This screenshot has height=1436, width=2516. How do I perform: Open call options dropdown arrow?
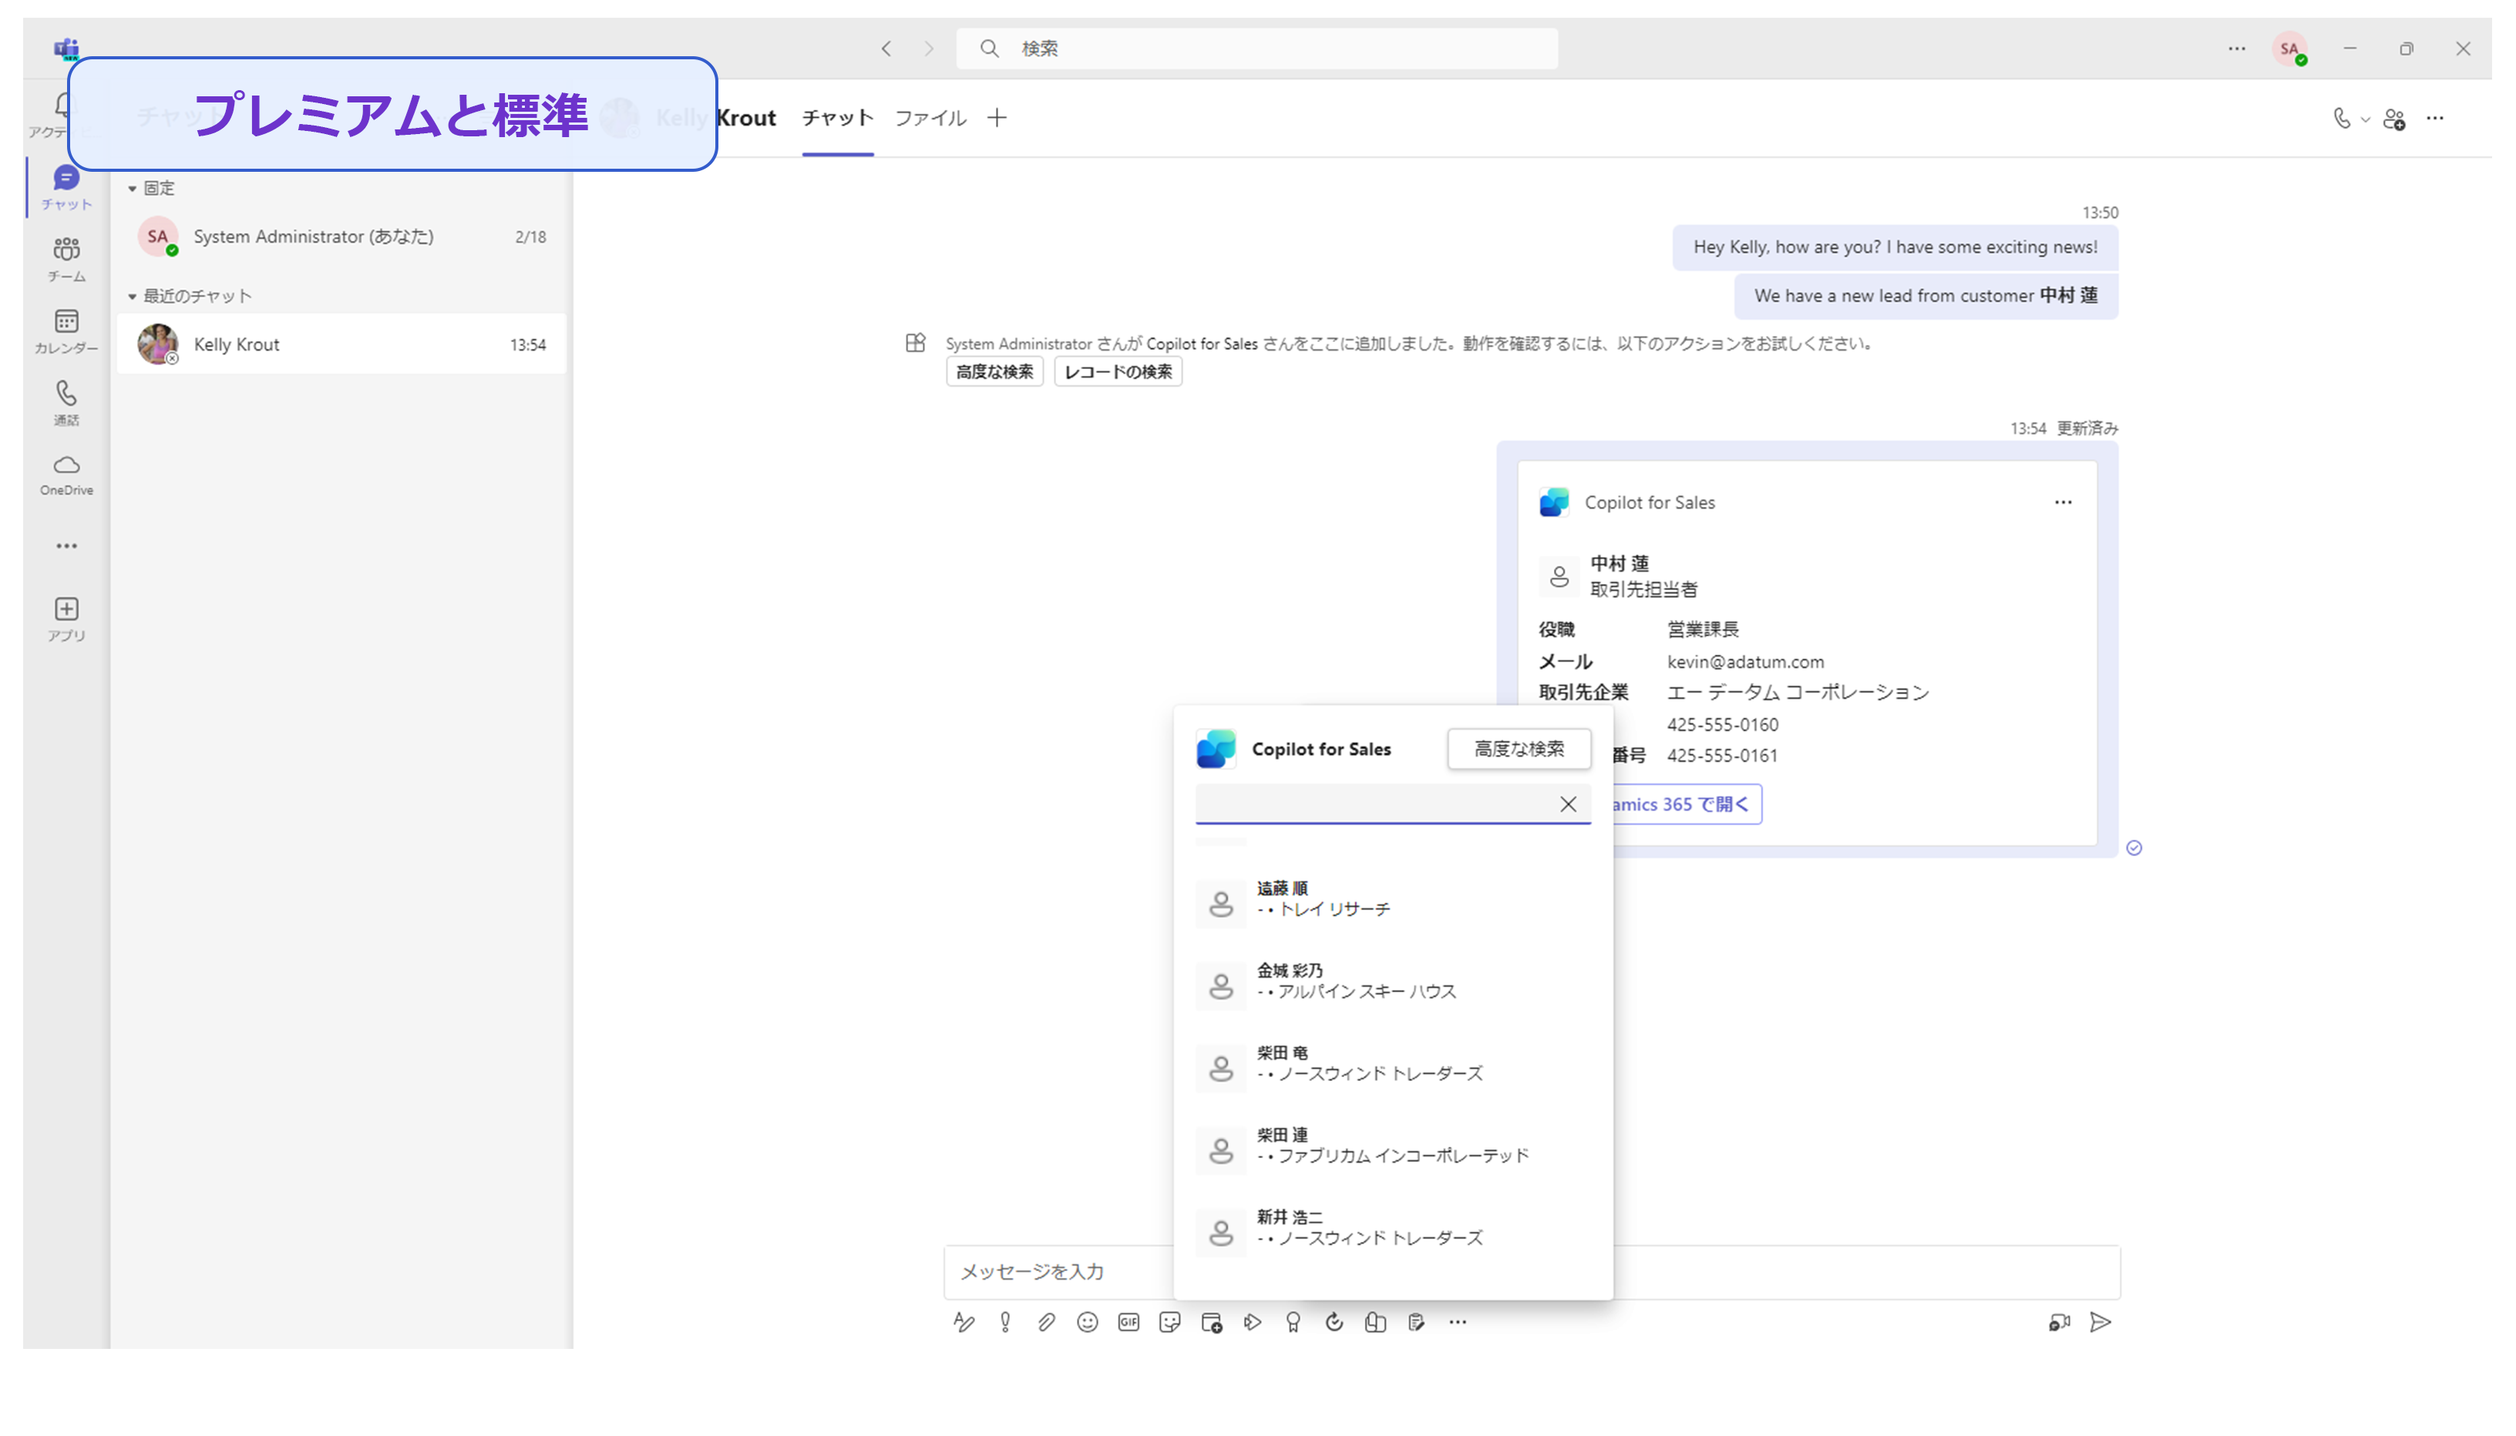(x=2365, y=119)
